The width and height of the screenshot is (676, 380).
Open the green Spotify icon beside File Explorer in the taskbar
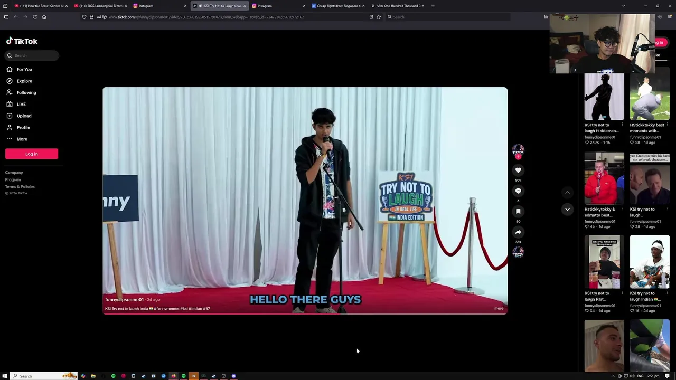point(113,376)
